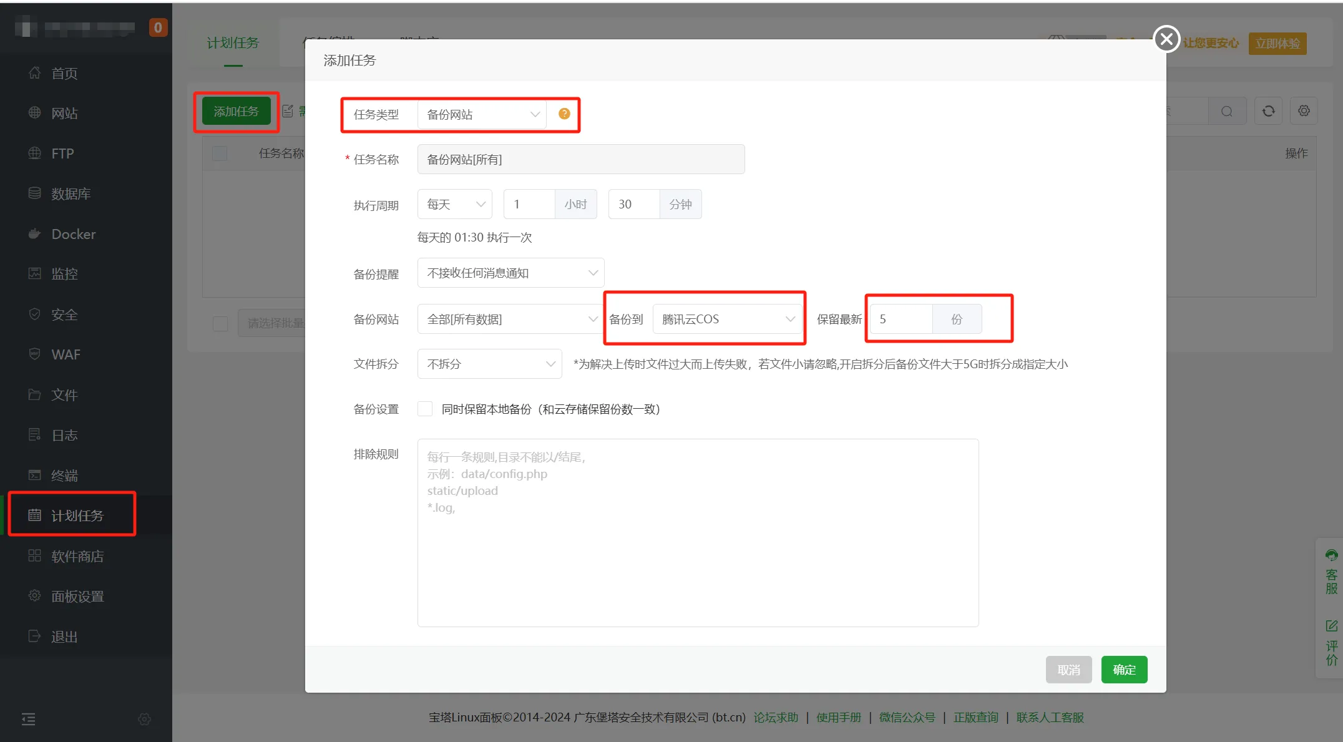Switch to the 计划任务 tab

tap(233, 43)
